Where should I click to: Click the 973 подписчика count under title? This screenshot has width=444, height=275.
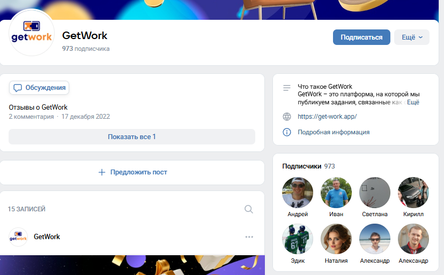coord(86,49)
